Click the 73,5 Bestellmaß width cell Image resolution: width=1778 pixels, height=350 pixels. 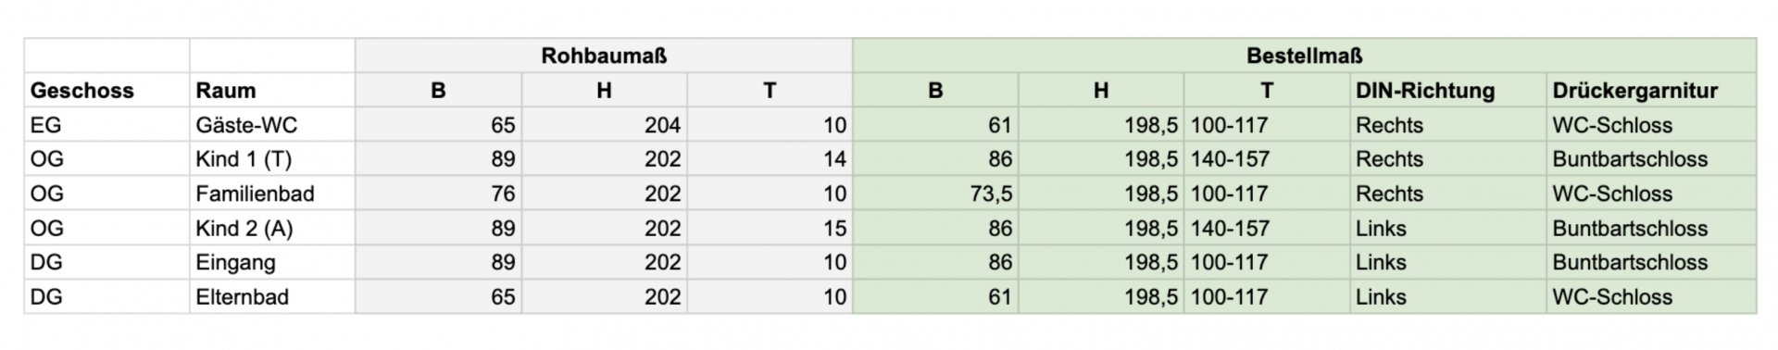click(935, 194)
